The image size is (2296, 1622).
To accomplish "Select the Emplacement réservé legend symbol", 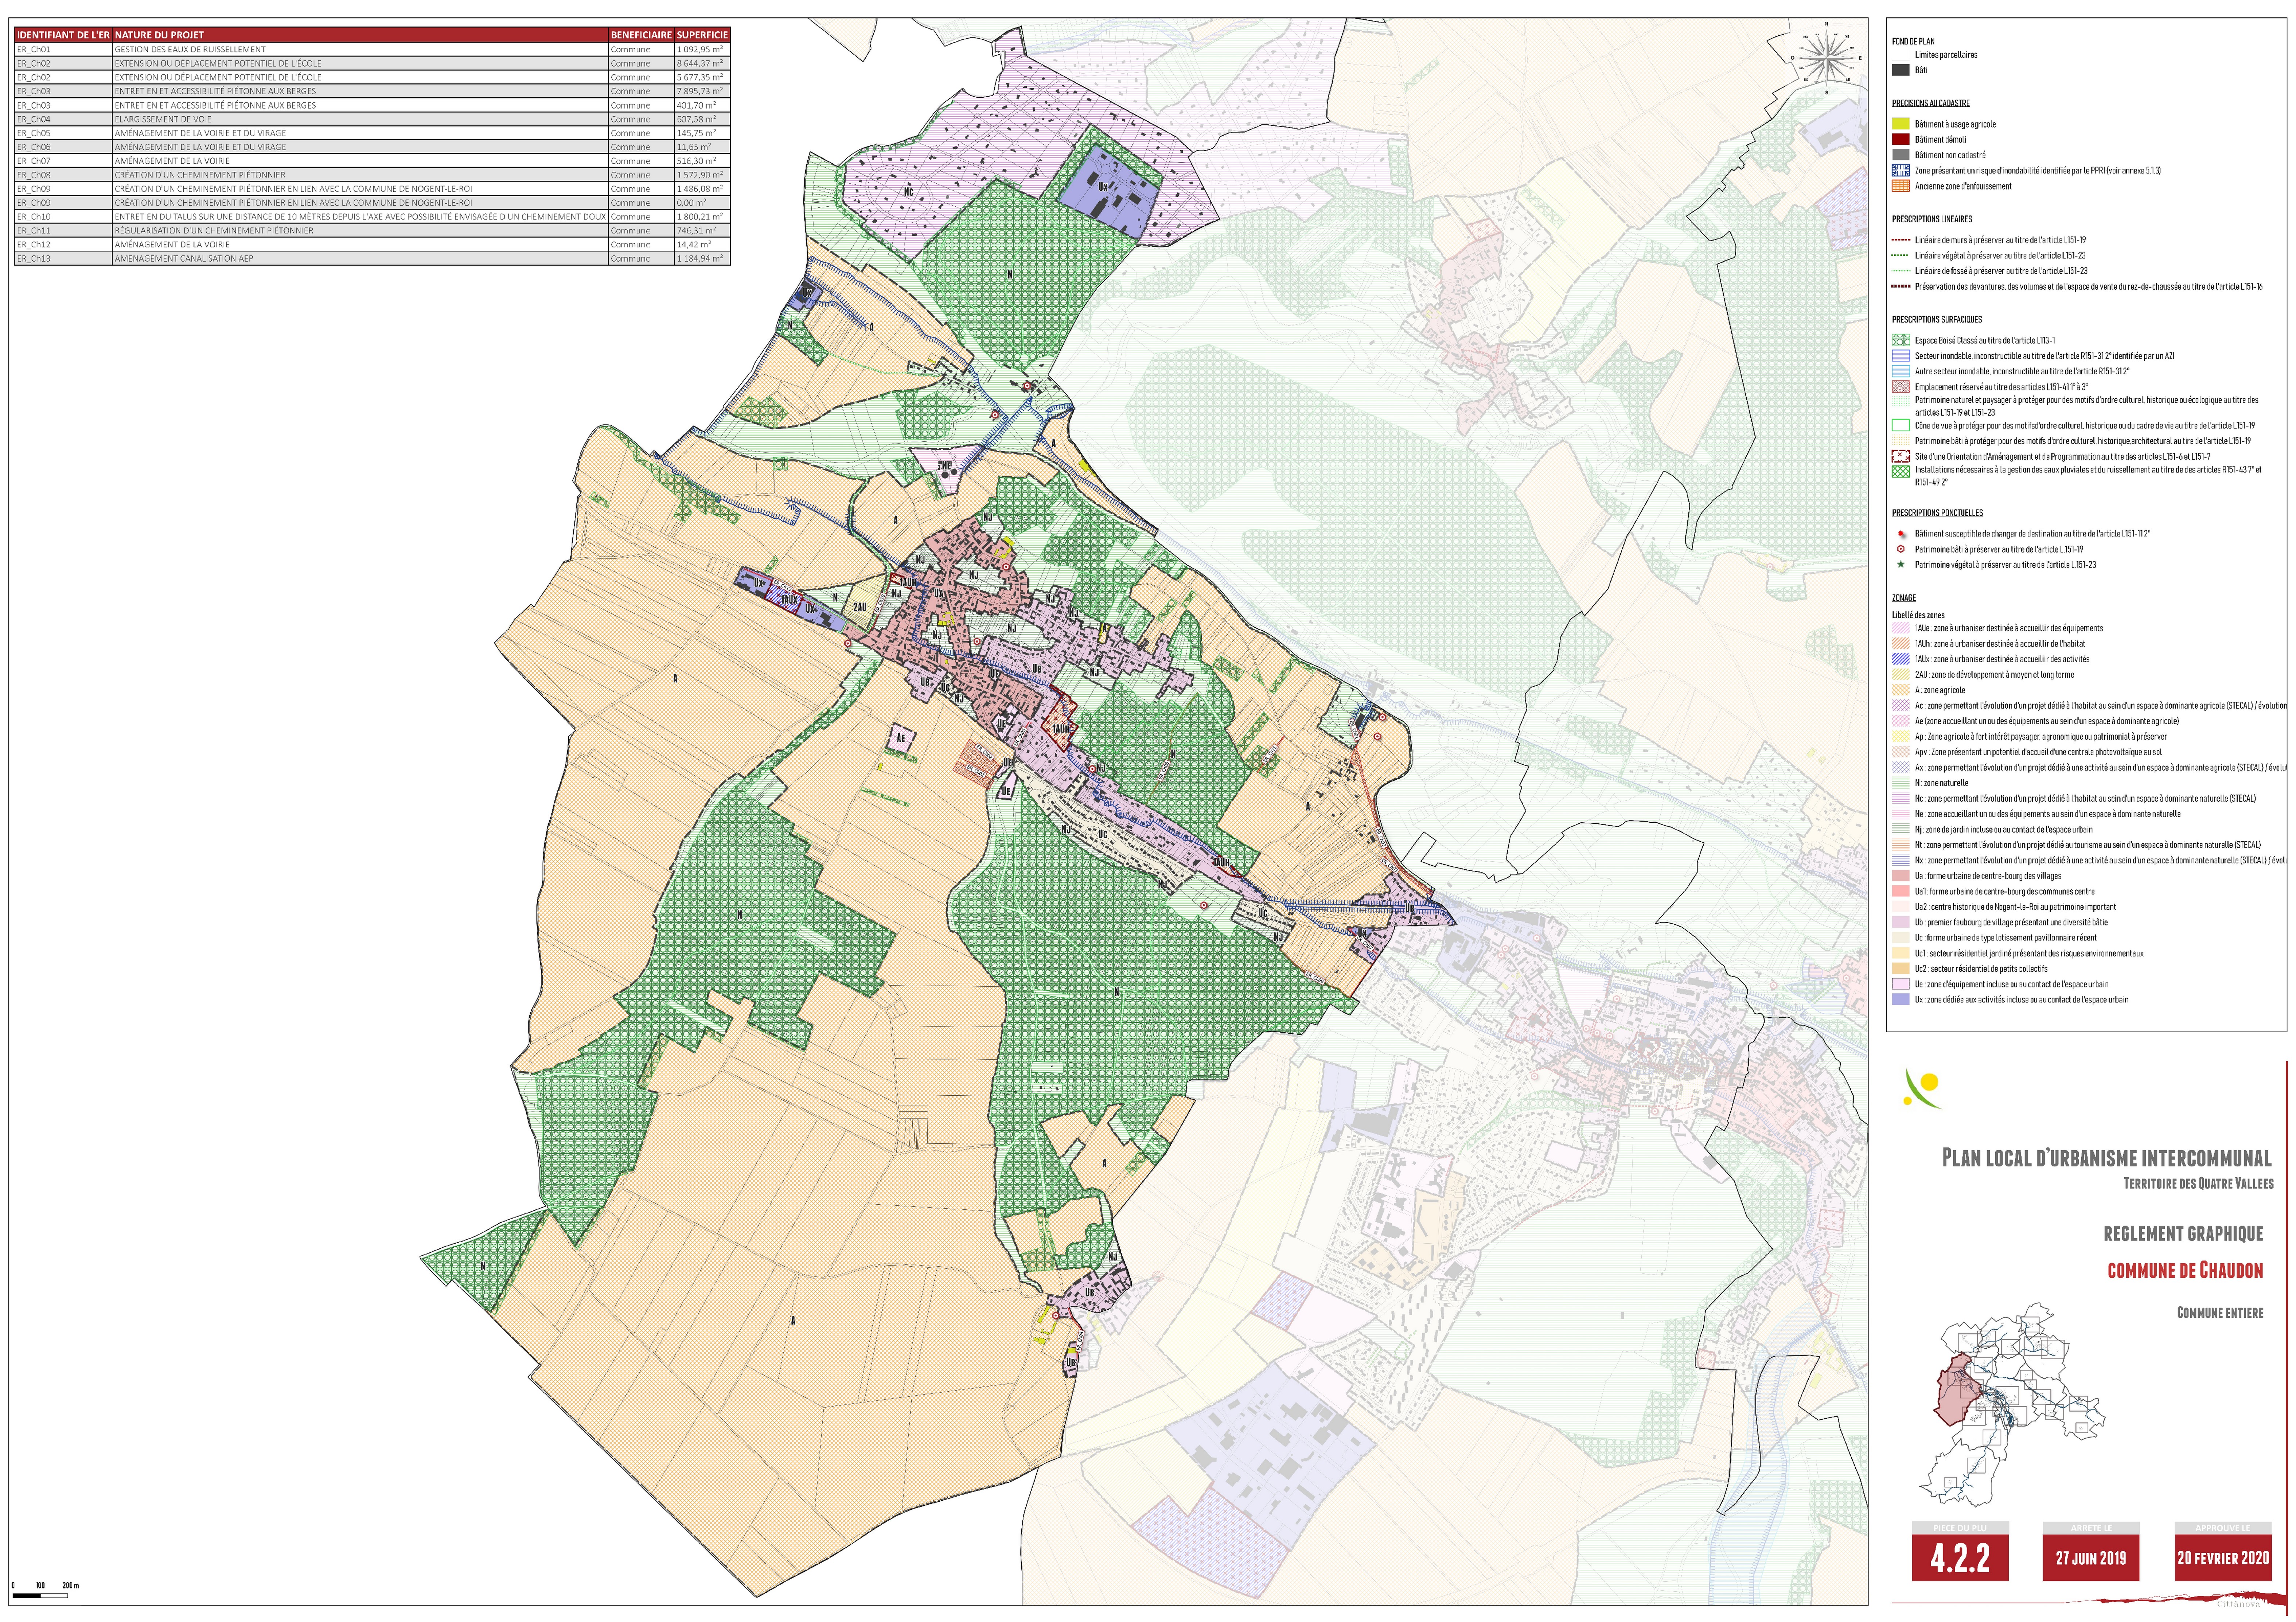I will (x=1901, y=387).
